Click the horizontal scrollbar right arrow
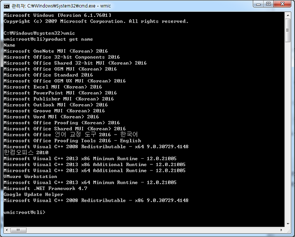Image resolution: width=295 pixels, height=237 pixels. pyautogui.click(x=281, y=230)
